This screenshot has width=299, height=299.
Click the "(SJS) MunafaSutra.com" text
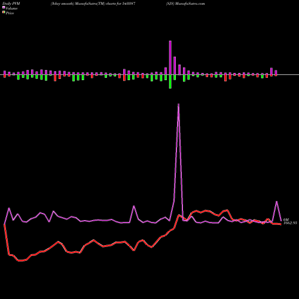pyautogui.click(x=185, y=4)
